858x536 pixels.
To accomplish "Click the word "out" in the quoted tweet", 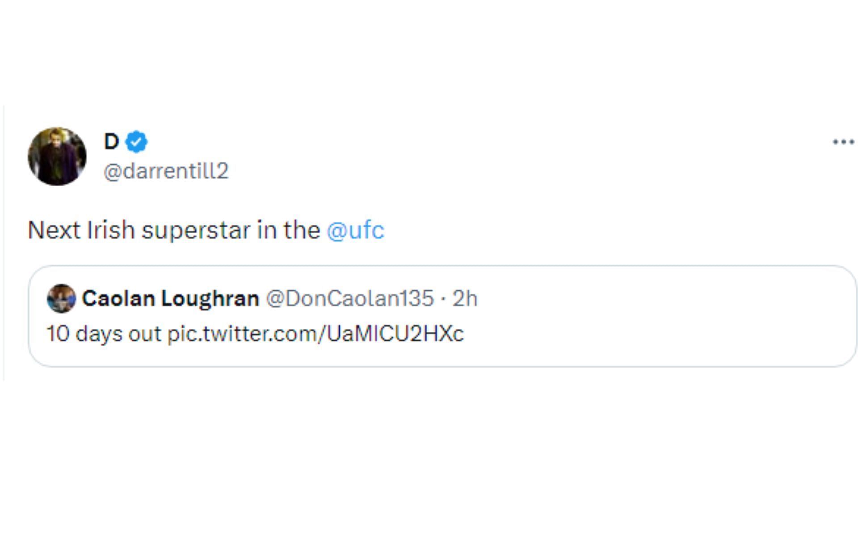I will click(145, 334).
